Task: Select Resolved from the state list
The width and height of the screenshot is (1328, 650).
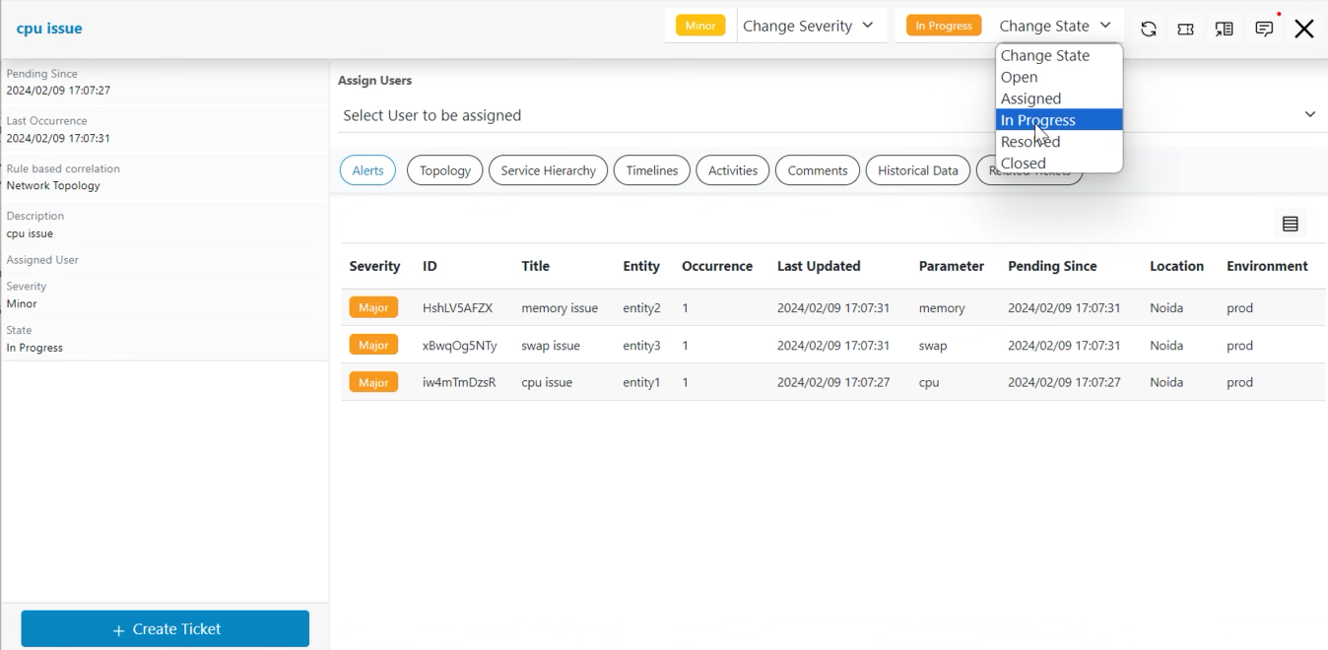Action: (1030, 142)
